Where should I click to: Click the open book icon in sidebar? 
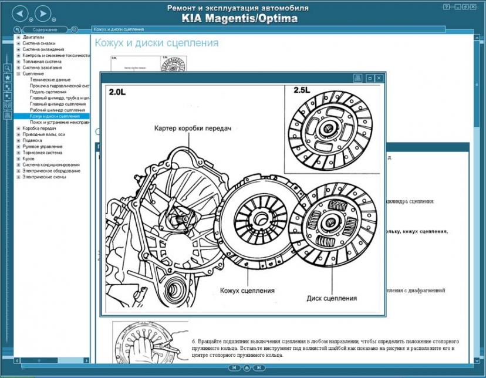[x=8, y=106]
